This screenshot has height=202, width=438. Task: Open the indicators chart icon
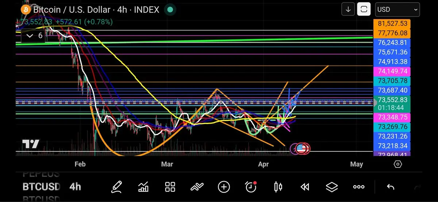click(x=143, y=187)
